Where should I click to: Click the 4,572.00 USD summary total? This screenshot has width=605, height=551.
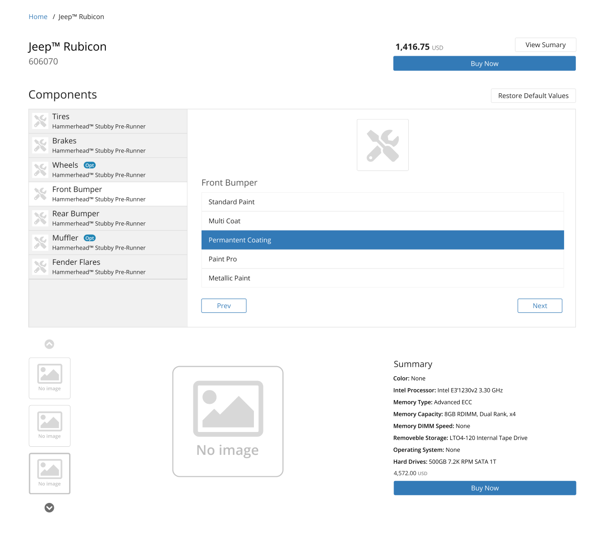coord(411,473)
